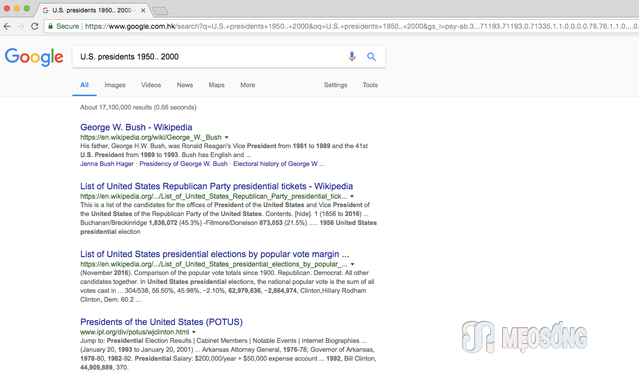This screenshot has width=639, height=382.
Task: Open the Settings menu under the search bar
Action: pyautogui.click(x=336, y=85)
